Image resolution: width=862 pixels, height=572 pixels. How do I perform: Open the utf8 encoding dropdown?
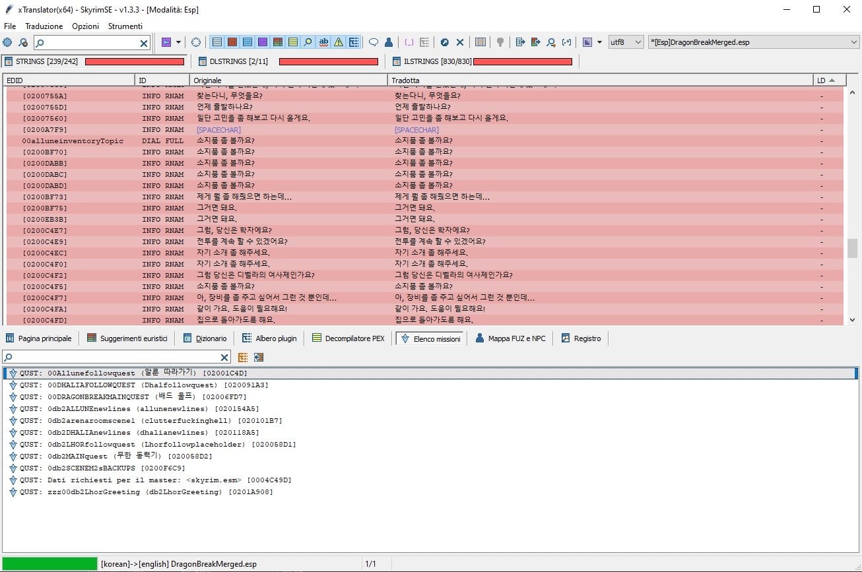point(626,42)
